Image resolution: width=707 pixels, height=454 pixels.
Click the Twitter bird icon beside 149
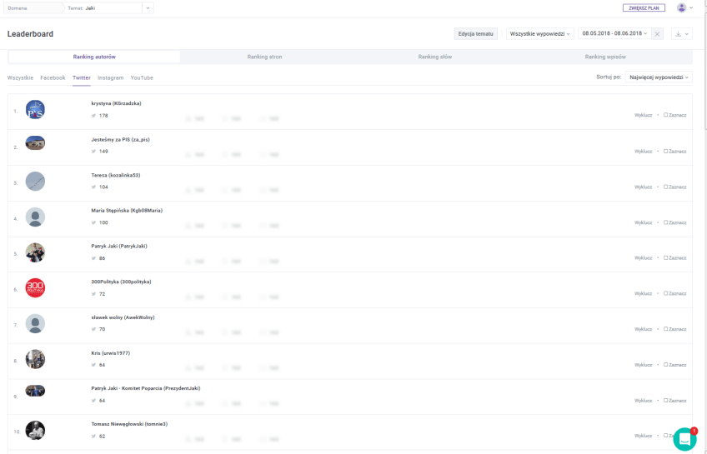[x=94, y=152]
